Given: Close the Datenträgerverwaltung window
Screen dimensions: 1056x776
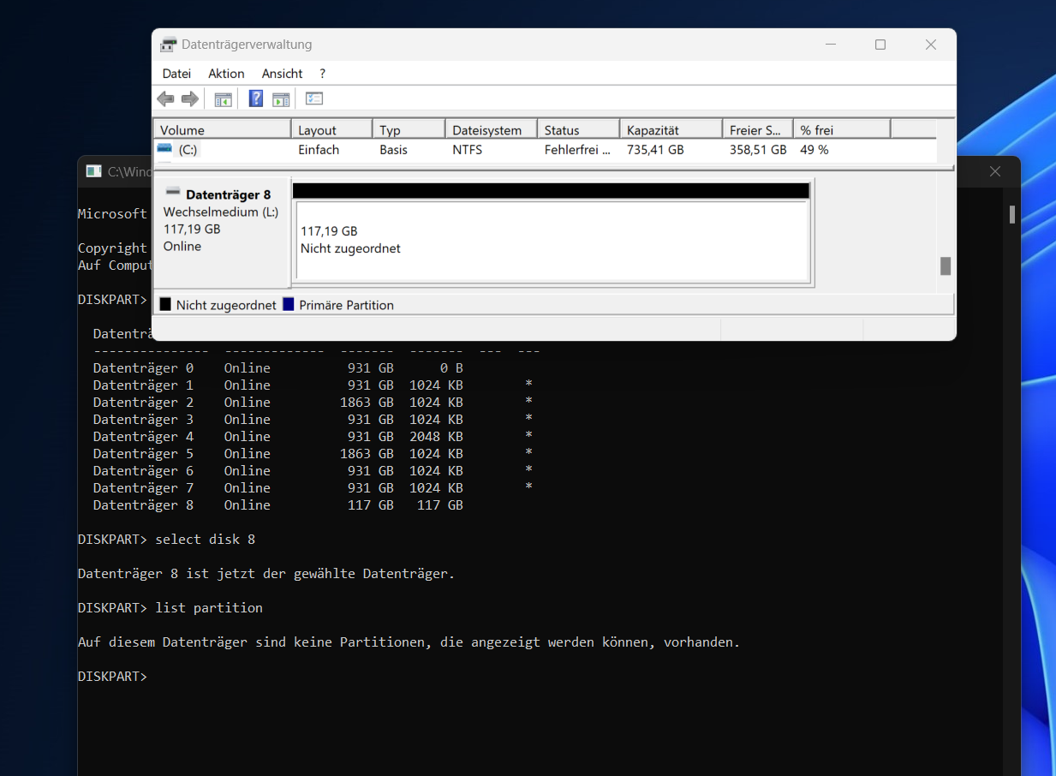Looking at the screenshot, I should (931, 45).
